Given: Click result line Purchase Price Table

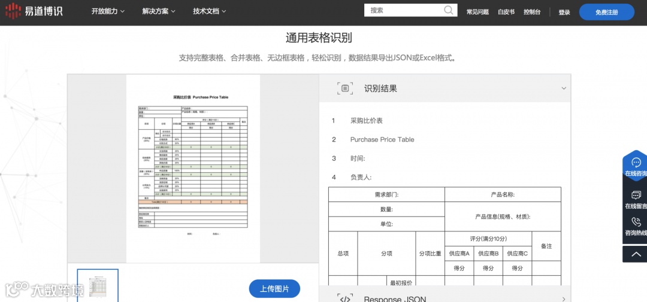Looking at the screenshot, I should point(382,140).
